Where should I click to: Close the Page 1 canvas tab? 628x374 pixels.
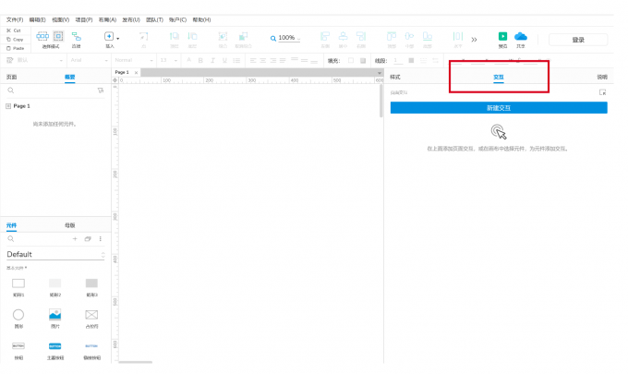click(x=136, y=72)
